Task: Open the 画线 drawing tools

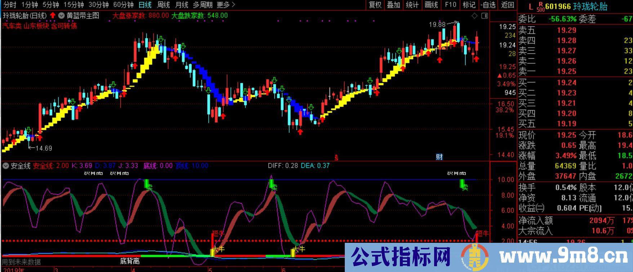Action: coord(431,5)
